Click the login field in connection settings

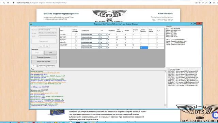[x=48, y=30]
